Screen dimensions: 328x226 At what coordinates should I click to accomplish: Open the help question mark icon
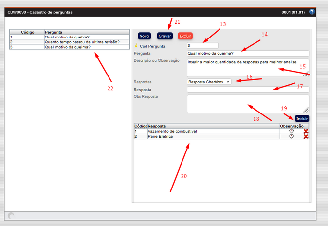pyautogui.click(x=312, y=12)
